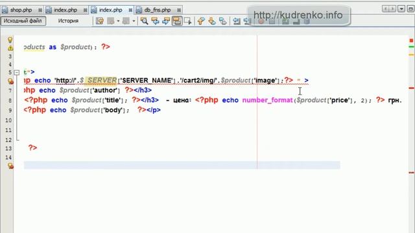
Task: Maximize the editor window button
Action: point(410,9)
